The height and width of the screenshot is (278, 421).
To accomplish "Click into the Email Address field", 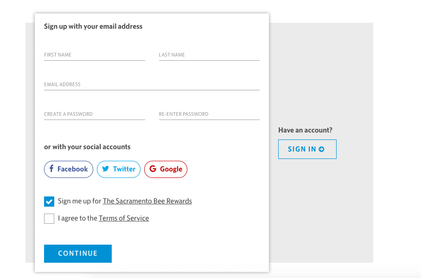I will point(152,85).
